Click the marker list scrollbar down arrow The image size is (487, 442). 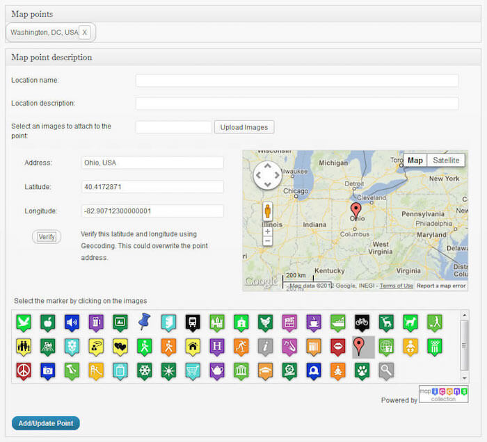pyautogui.click(x=464, y=378)
